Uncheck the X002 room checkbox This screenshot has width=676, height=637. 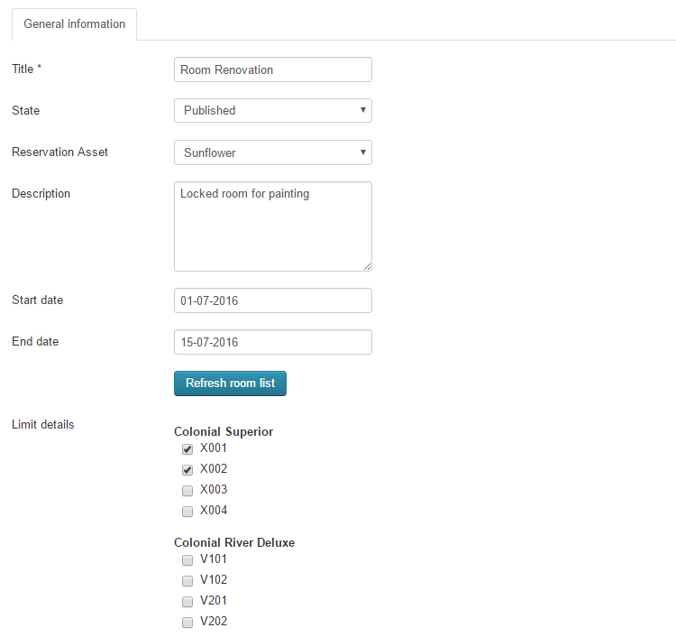coord(187,470)
